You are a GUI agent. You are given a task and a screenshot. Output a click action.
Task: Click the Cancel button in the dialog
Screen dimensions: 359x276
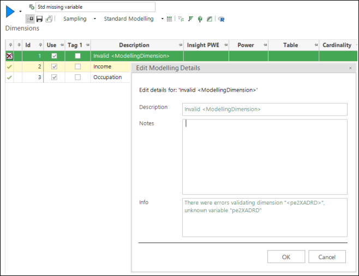click(x=327, y=257)
